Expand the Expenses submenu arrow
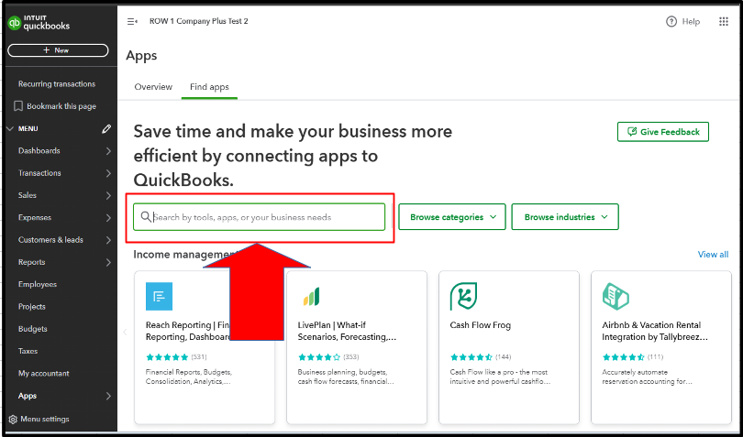The width and height of the screenshot is (743, 437). pyautogui.click(x=108, y=218)
